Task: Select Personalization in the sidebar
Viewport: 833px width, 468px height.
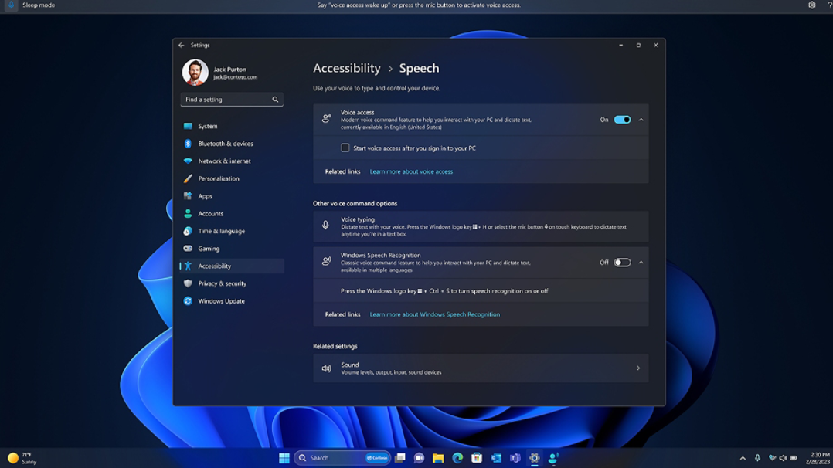Action: point(232,178)
